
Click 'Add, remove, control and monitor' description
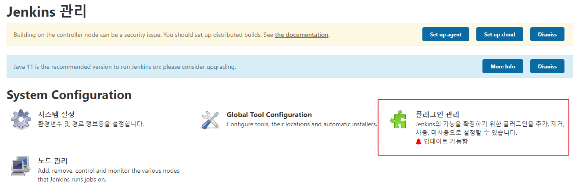coord(109,175)
